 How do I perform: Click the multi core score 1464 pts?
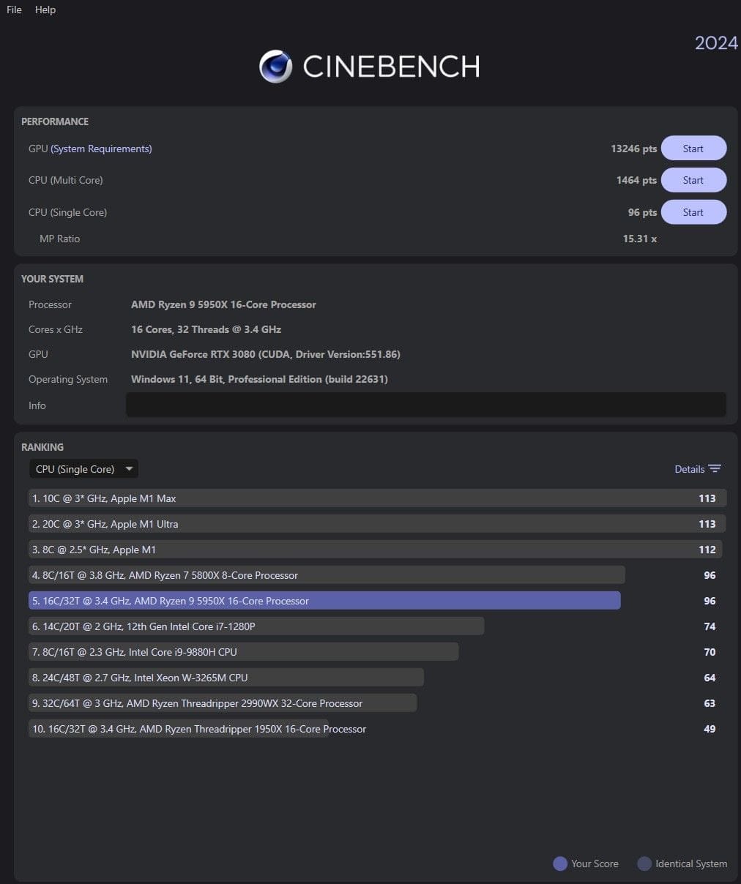[636, 180]
